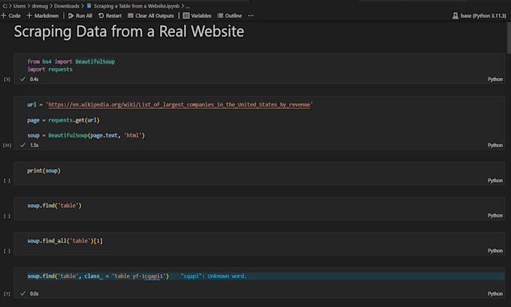Click the Run All play icon
Viewport: 511px width, 307px height.
click(71, 15)
